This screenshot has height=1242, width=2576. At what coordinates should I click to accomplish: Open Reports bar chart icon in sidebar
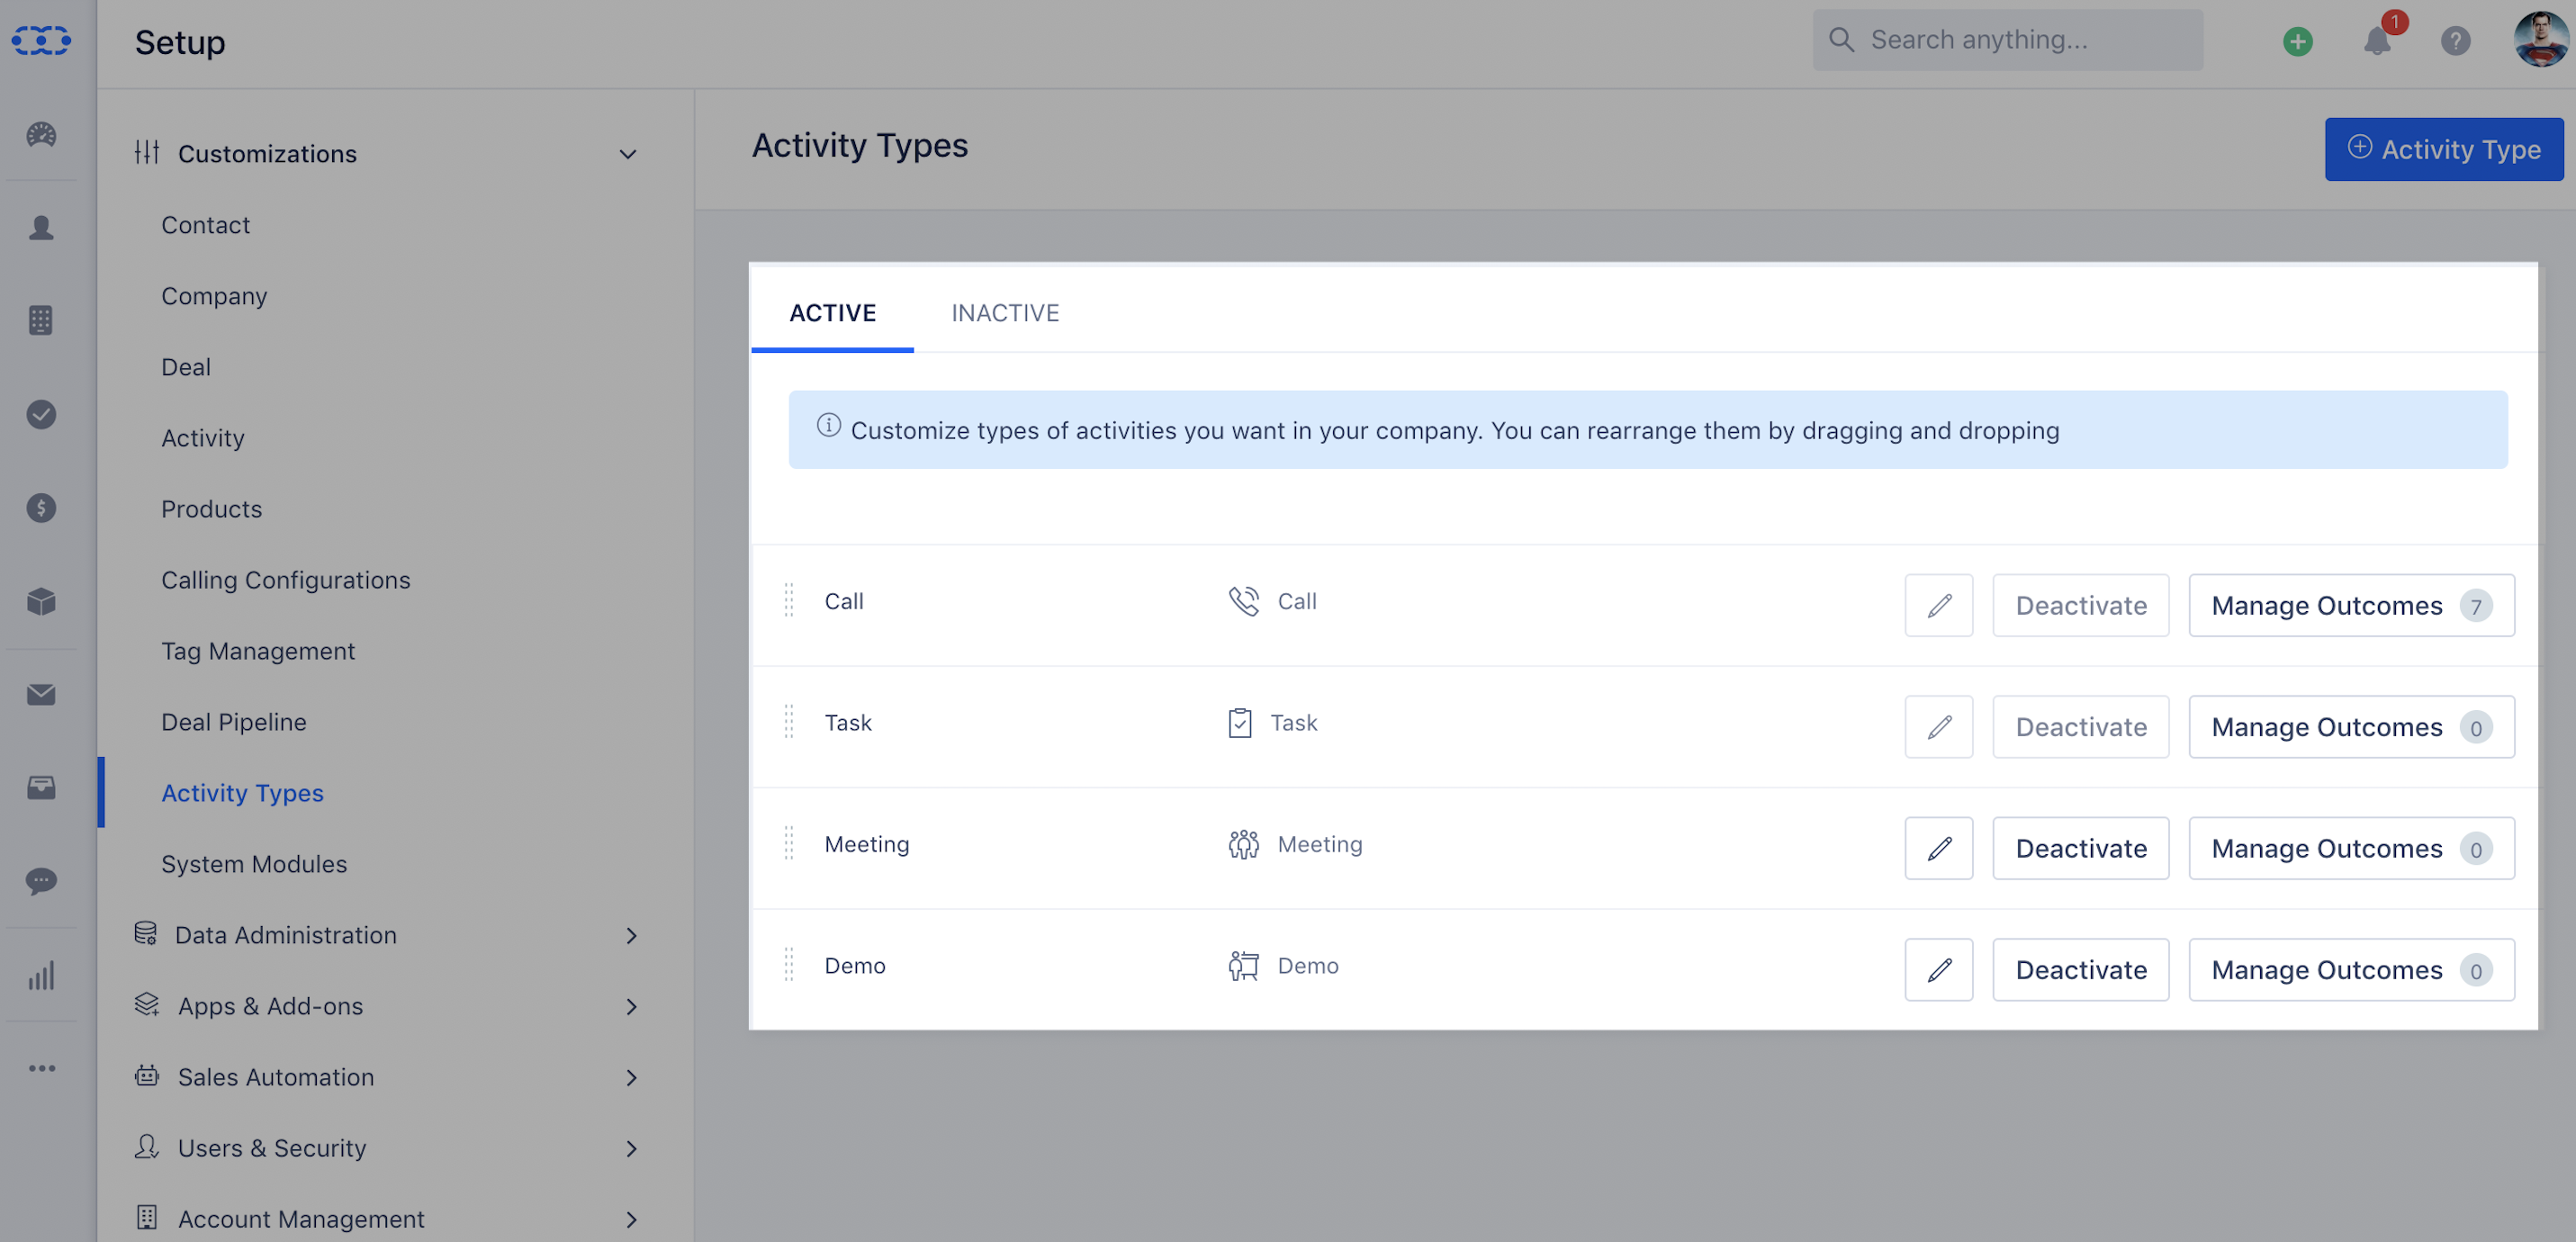[x=41, y=975]
